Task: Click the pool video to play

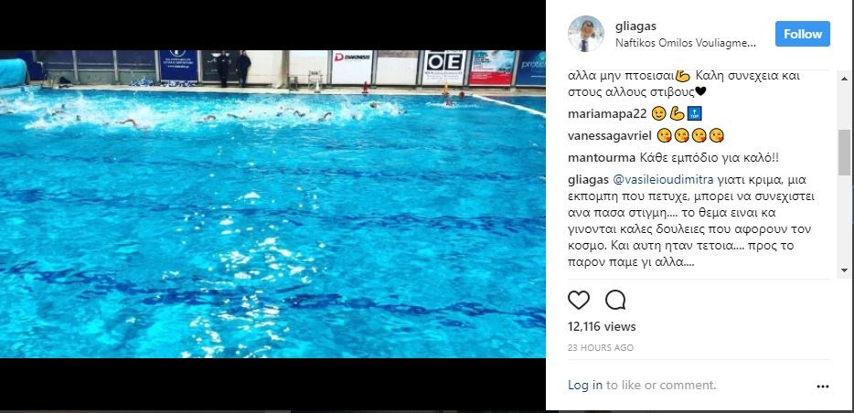Action: click(x=272, y=204)
